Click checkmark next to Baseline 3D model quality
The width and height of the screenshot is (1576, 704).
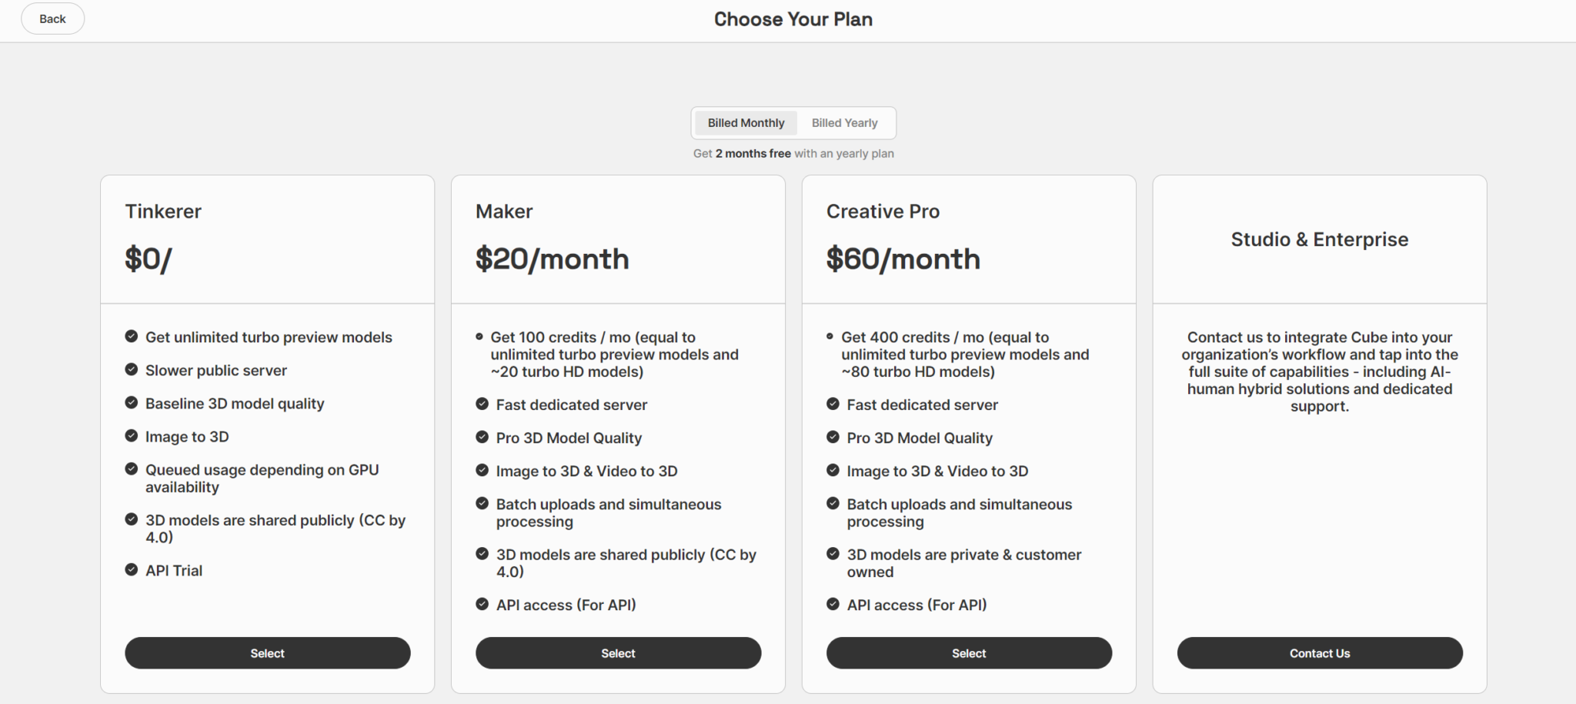132,402
